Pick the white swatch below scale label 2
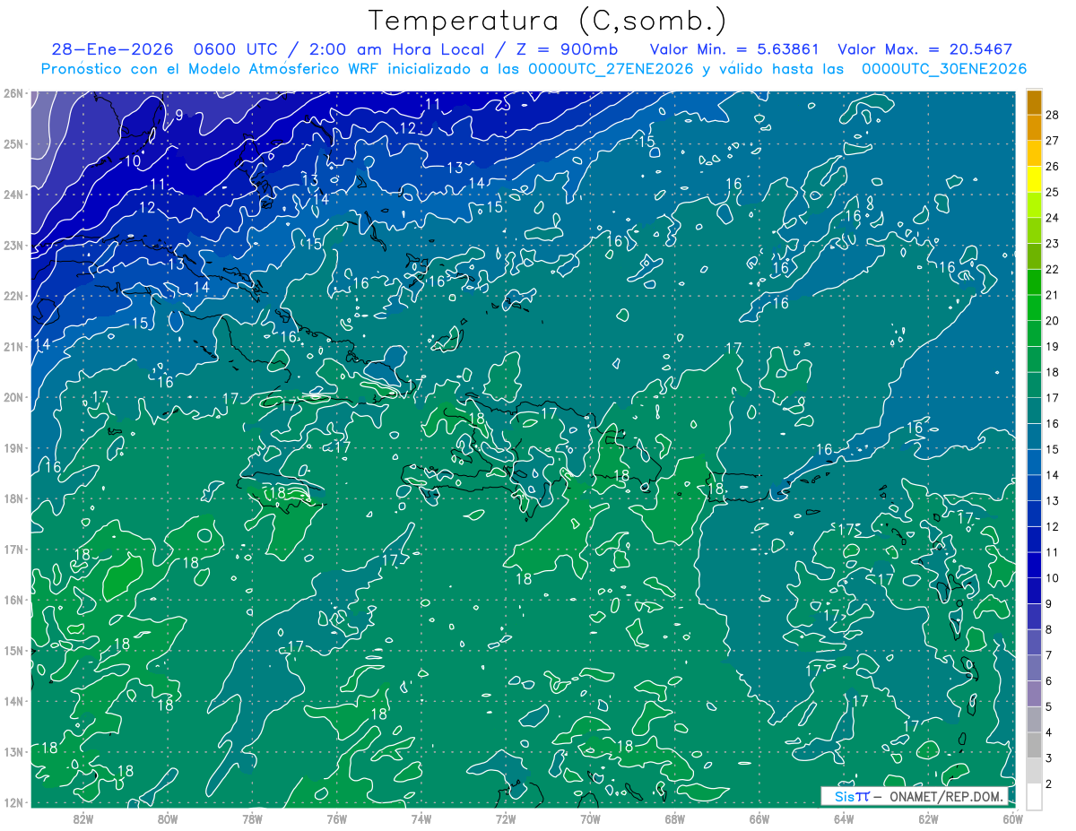The height and width of the screenshot is (831, 1076). [x=1034, y=796]
